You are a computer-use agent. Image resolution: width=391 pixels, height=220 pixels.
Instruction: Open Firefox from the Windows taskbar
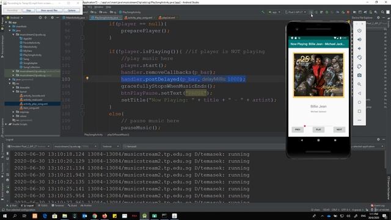(x=104, y=216)
